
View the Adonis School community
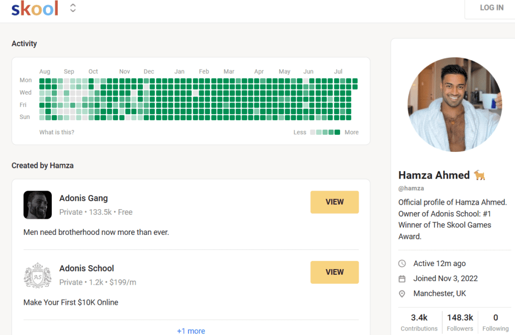click(x=334, y=272)
